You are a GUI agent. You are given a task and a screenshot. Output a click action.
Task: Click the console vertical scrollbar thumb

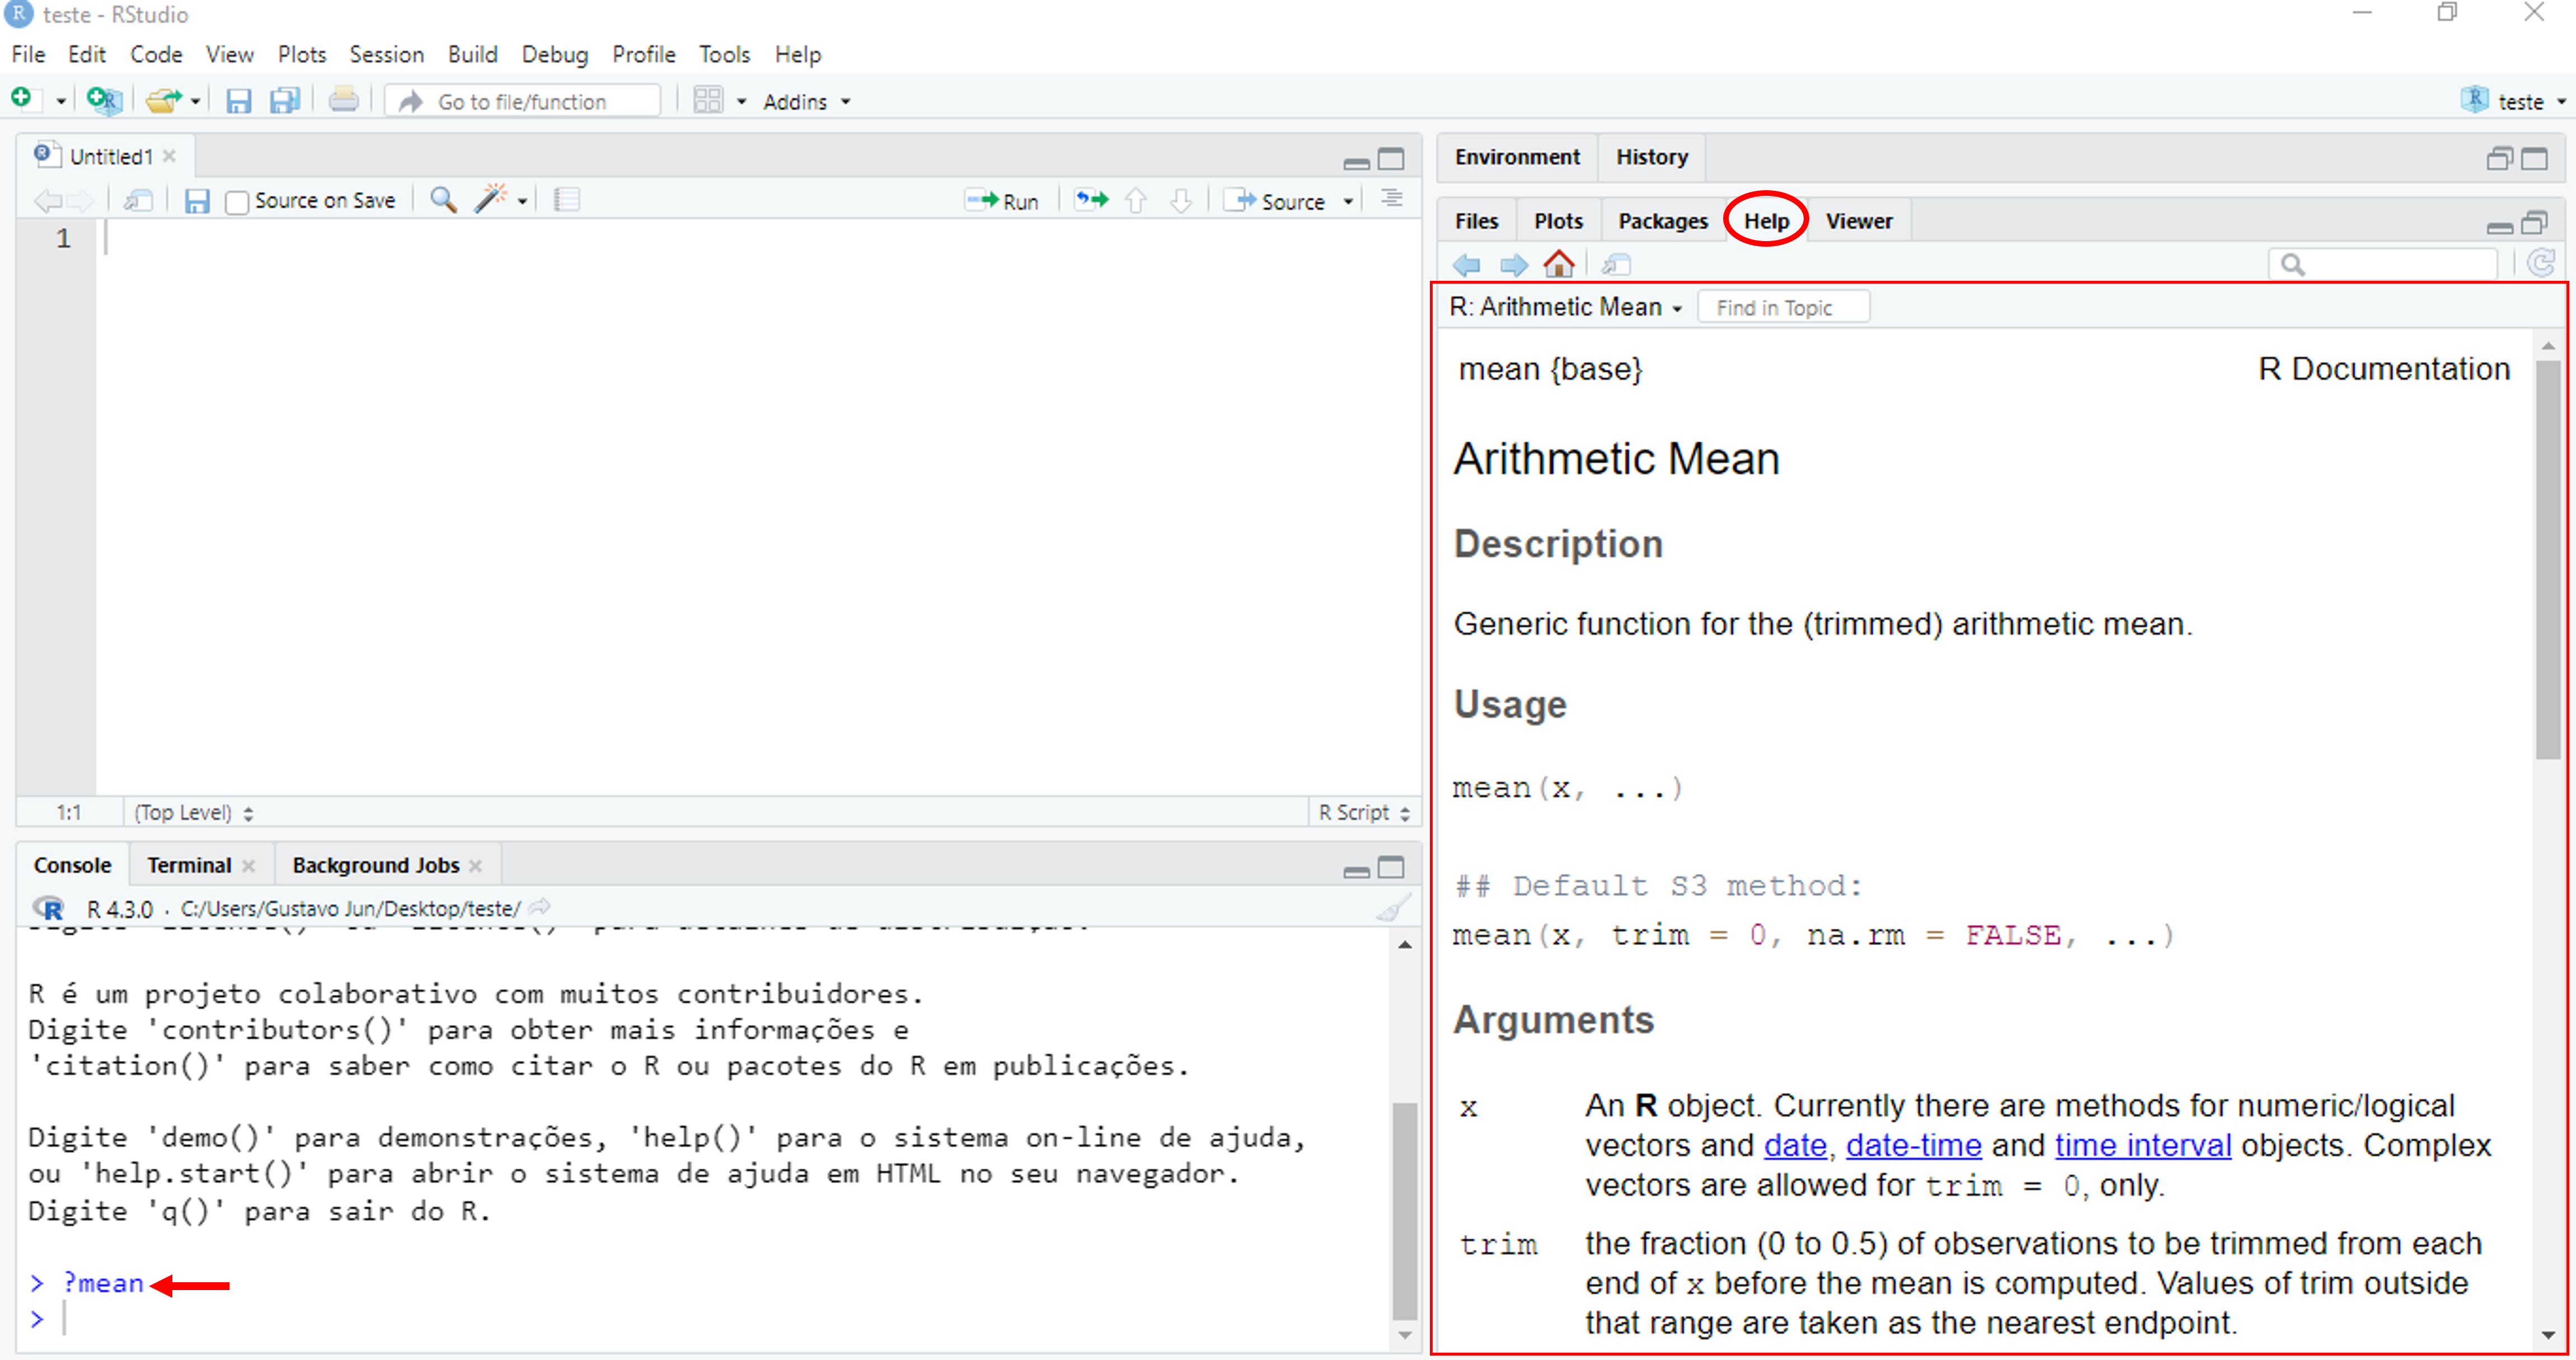coord(1404,1211)
